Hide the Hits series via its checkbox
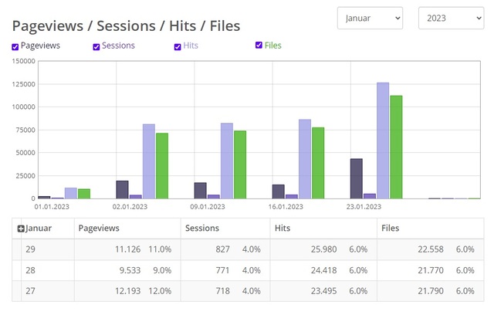 178,47
